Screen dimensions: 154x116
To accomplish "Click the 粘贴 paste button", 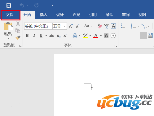I will point(8,31).
